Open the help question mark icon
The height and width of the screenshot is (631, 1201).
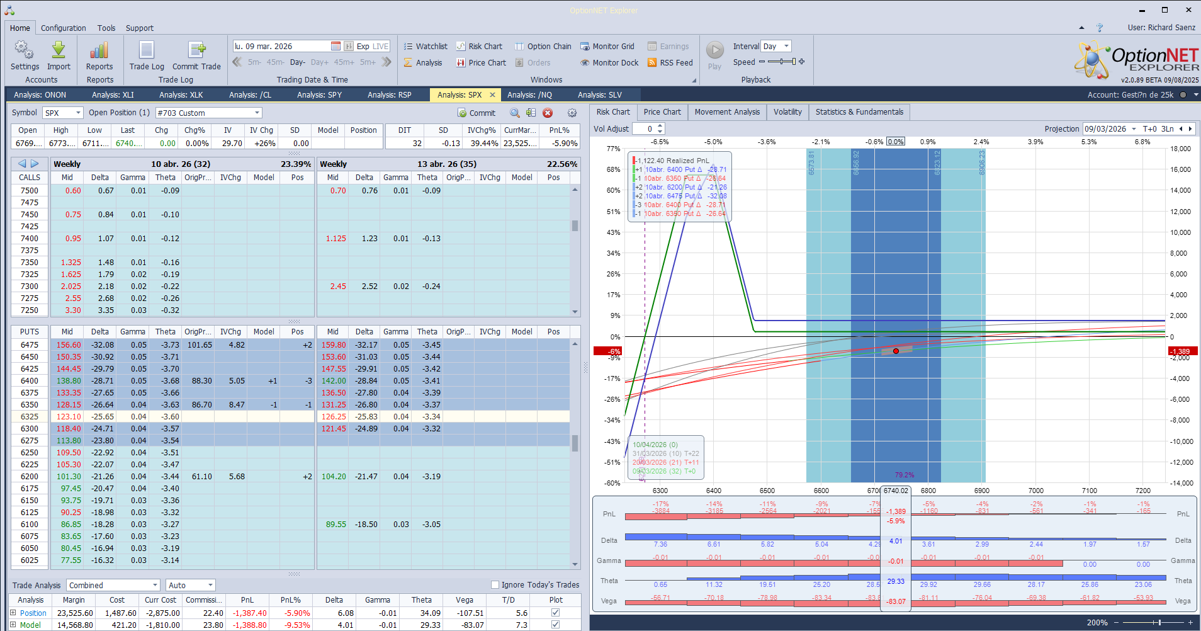pyautogui.click(x=1099, y=28)
